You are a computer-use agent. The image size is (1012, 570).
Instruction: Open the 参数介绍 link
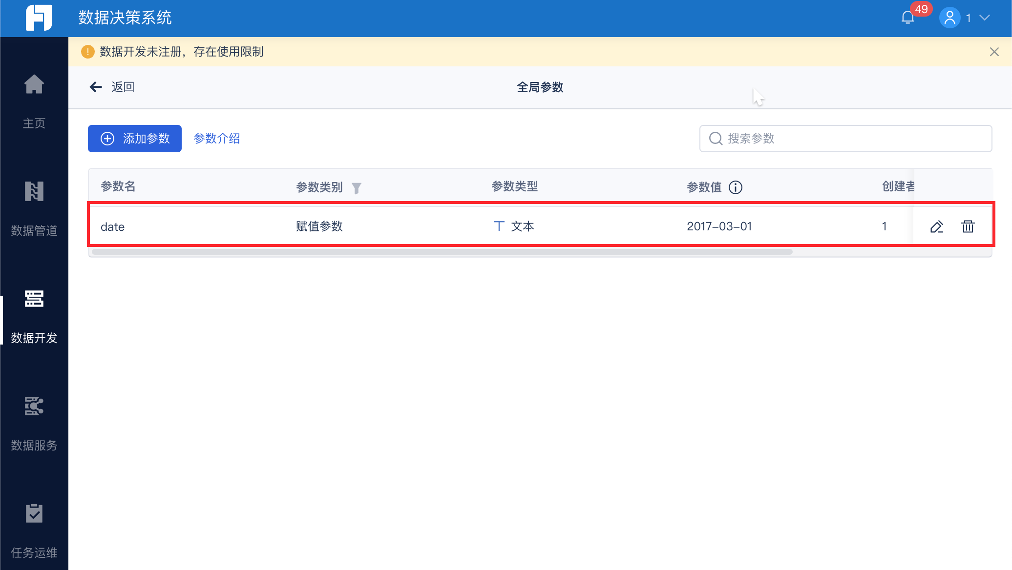pyautogui.click(x=217, y=139)
